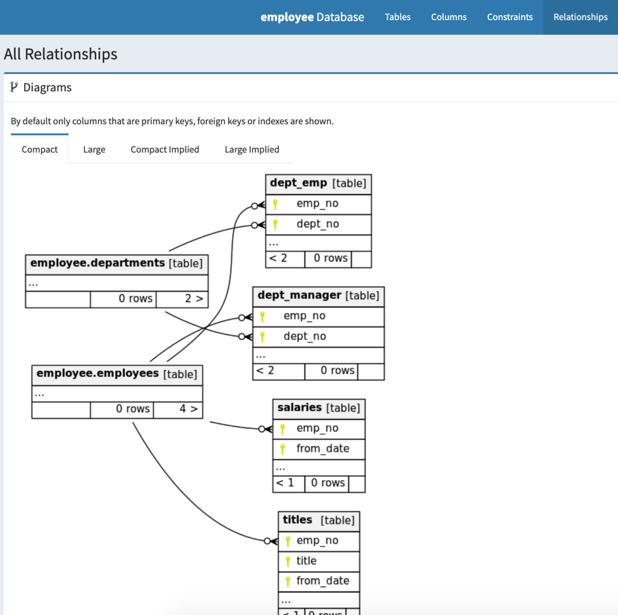The width and height of the screenshot is (618, 615).
Task: Click the '< 2' parents count in dept_emp
Action: 279,259
